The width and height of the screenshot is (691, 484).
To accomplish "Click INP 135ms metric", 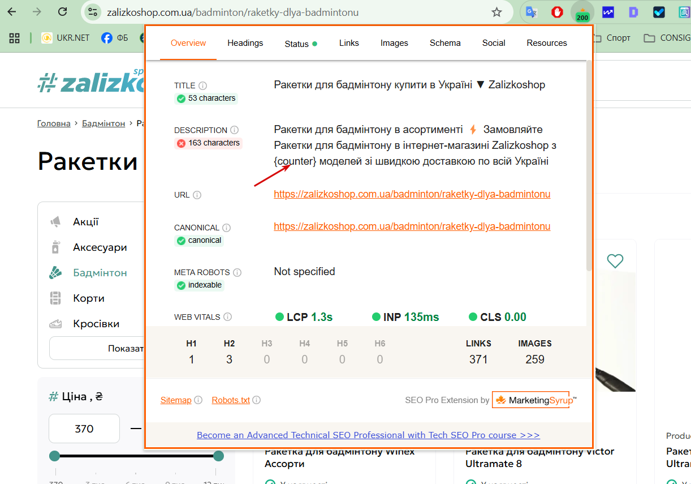I will click(x=405, y=317).
